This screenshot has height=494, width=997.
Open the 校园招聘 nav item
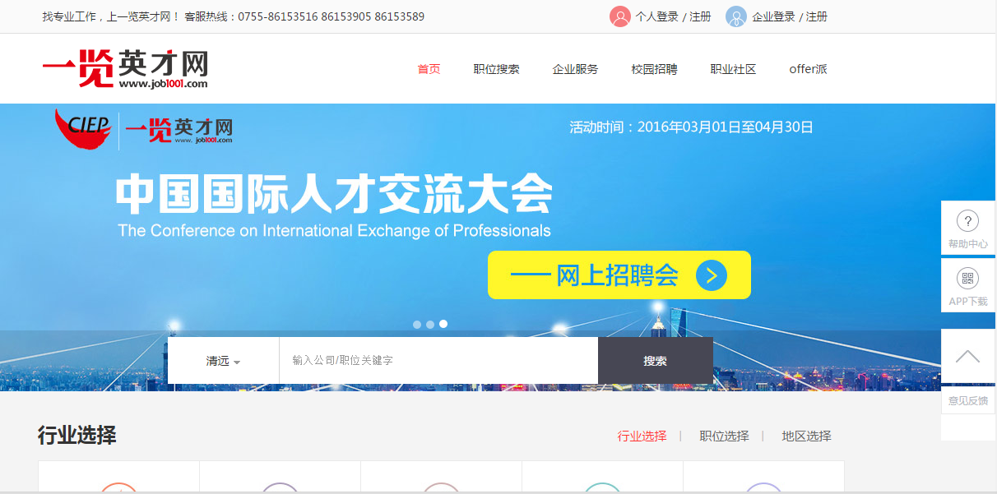pyautogui.click(x=654, y=69)
